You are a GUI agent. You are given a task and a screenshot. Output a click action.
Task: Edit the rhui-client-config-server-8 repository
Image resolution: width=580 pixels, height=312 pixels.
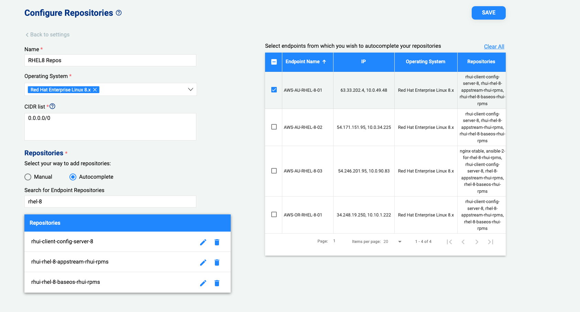pos(203,242)
